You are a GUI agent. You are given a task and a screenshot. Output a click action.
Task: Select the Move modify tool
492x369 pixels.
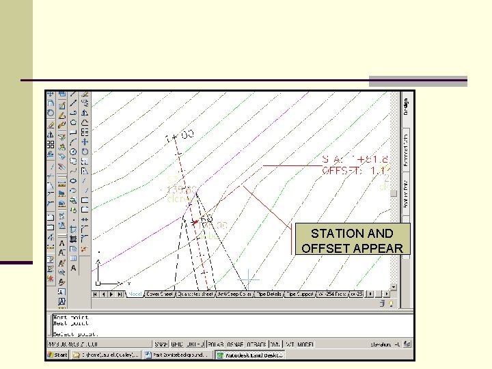(x=85, y=142)
